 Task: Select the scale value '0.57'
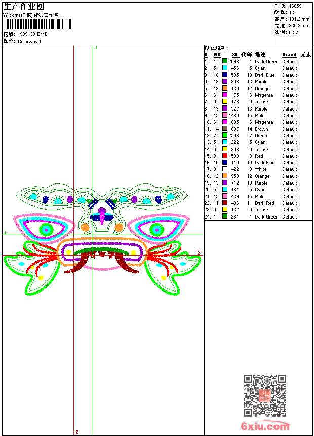tap(293, 32)
